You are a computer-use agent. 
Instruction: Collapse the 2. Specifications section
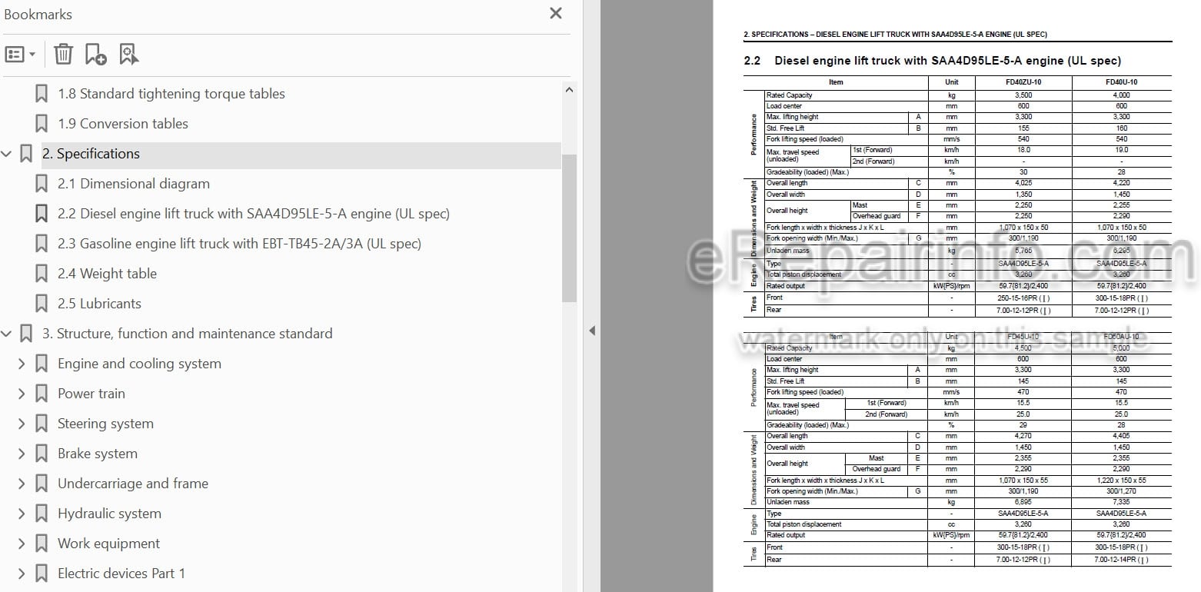tap(7, 154)
